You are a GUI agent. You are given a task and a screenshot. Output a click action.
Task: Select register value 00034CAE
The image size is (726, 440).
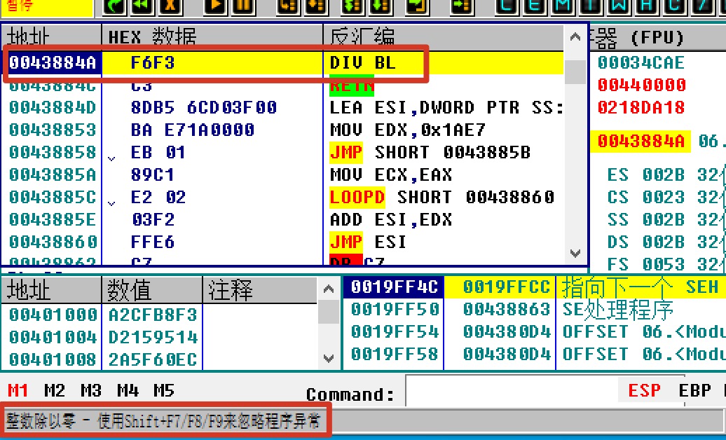(x=641, y=63)
